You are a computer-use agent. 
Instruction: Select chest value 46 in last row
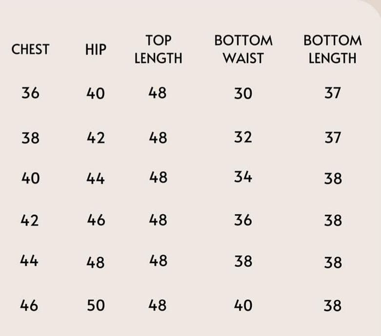(29, 306)
